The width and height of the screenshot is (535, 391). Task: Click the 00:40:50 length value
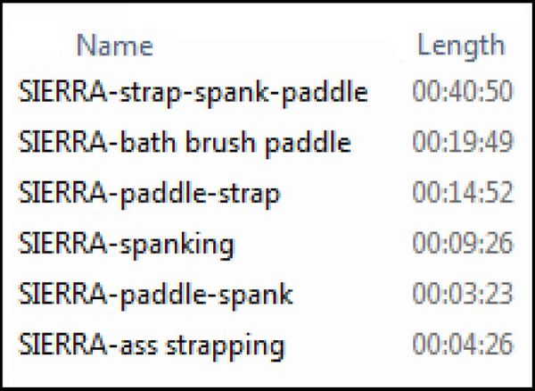[x=462, y=91]
